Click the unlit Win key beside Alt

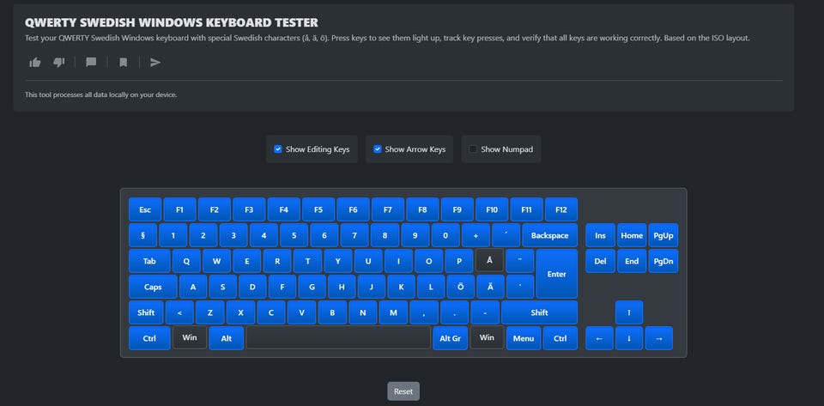click(x=190, y=337)
